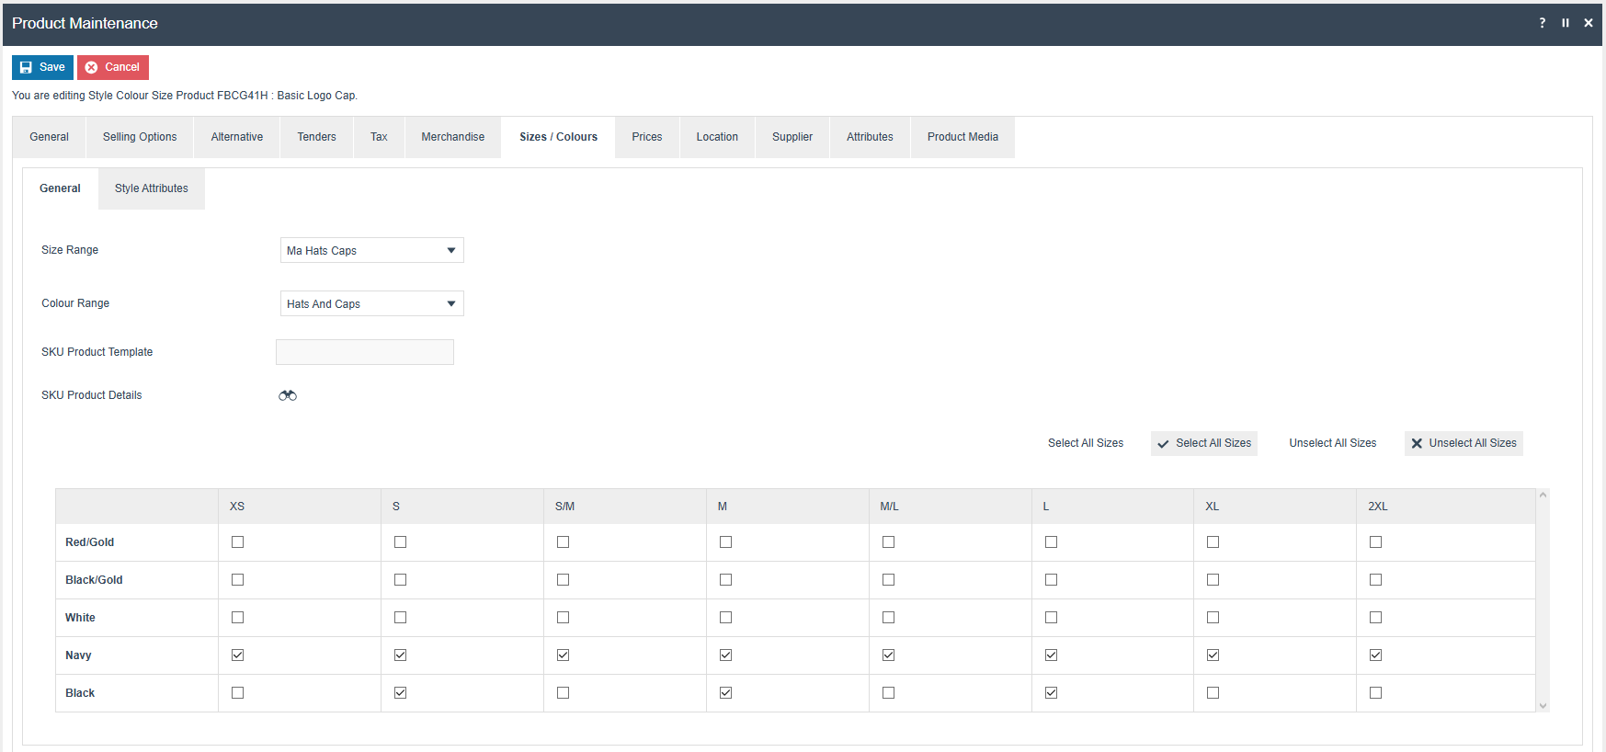This screenshot has height=752, width=1606.
Task: Click Select All Sizes button with checkmark
Action: (1204, 443)
